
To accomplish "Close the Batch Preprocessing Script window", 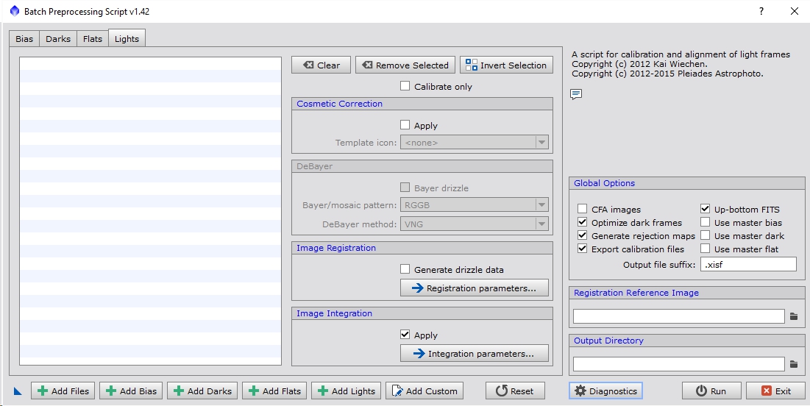I will [795, 11].
